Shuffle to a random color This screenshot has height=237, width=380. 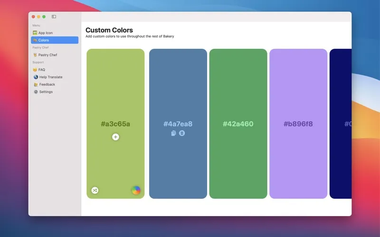pos(95,191)
